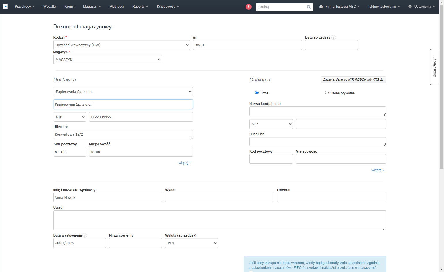Screen dimensions: 444x272
Task: Click the Odebrał input field
Action: pos(332,197)
